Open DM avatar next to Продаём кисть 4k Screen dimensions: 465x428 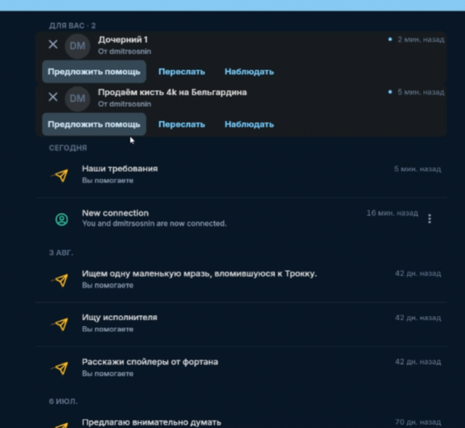78,99
